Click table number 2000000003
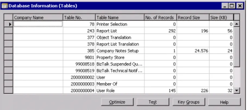Image resolution: width=247 pixels, height=110 pixels. pos(79,84)
